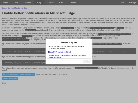
Task: Open Gopal's Video Downloader link
Action: pyautogui.click(x=67, y=56)
